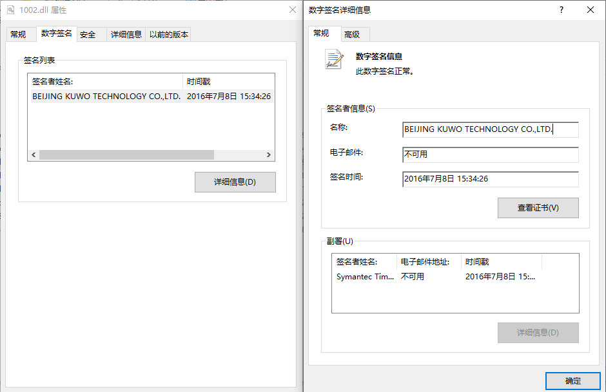Click the help question mark button

[x=562, y=10]
